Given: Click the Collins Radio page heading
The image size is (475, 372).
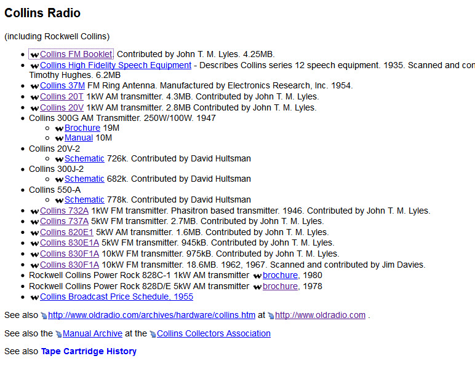Looking at the screenshot, I should click(x=42, y=13).
